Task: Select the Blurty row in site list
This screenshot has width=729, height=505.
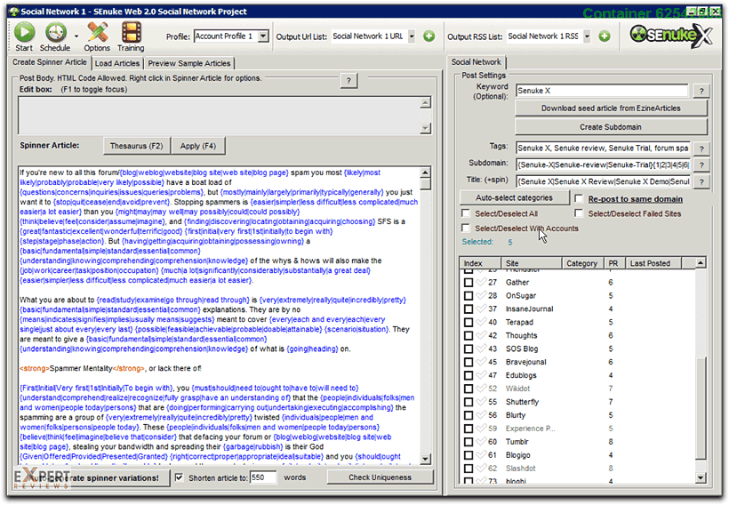Action: click(x=578, y=415)
